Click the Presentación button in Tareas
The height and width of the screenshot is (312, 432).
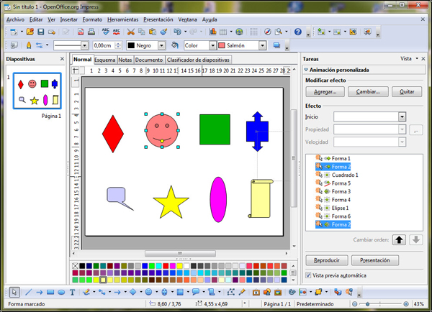[375, 260]
